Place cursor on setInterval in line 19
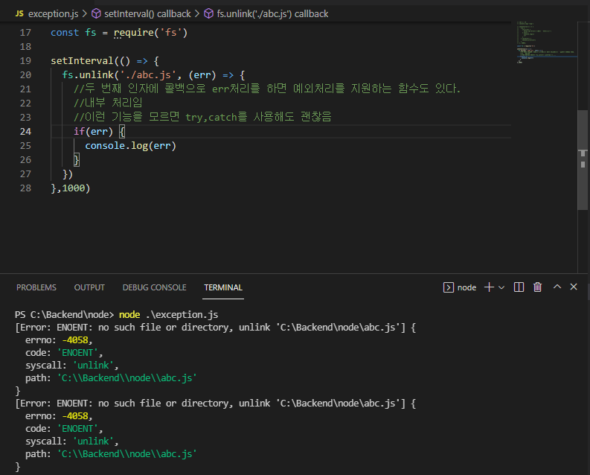Image resolution: width=590 pixels, height=475 pixels. (83, 61)
